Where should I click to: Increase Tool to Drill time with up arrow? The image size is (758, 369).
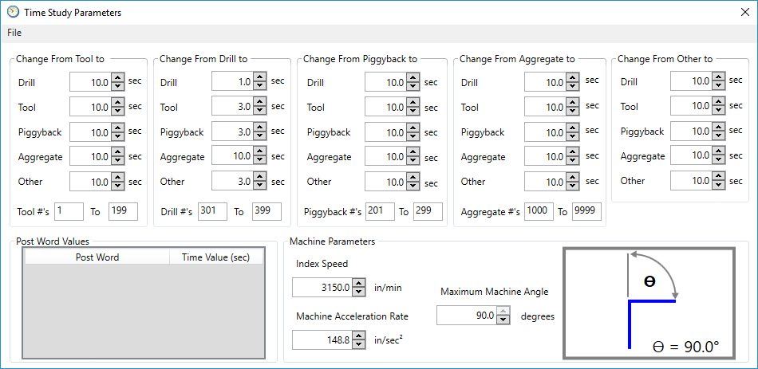tap(117, 78)
